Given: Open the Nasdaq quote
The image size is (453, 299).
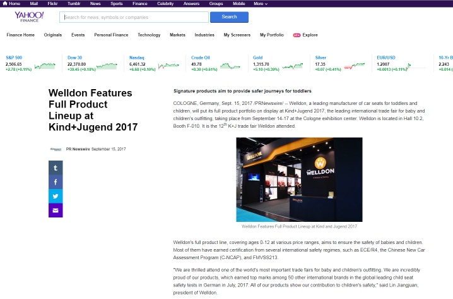Looking at the screenshot, I should point(136,58).
